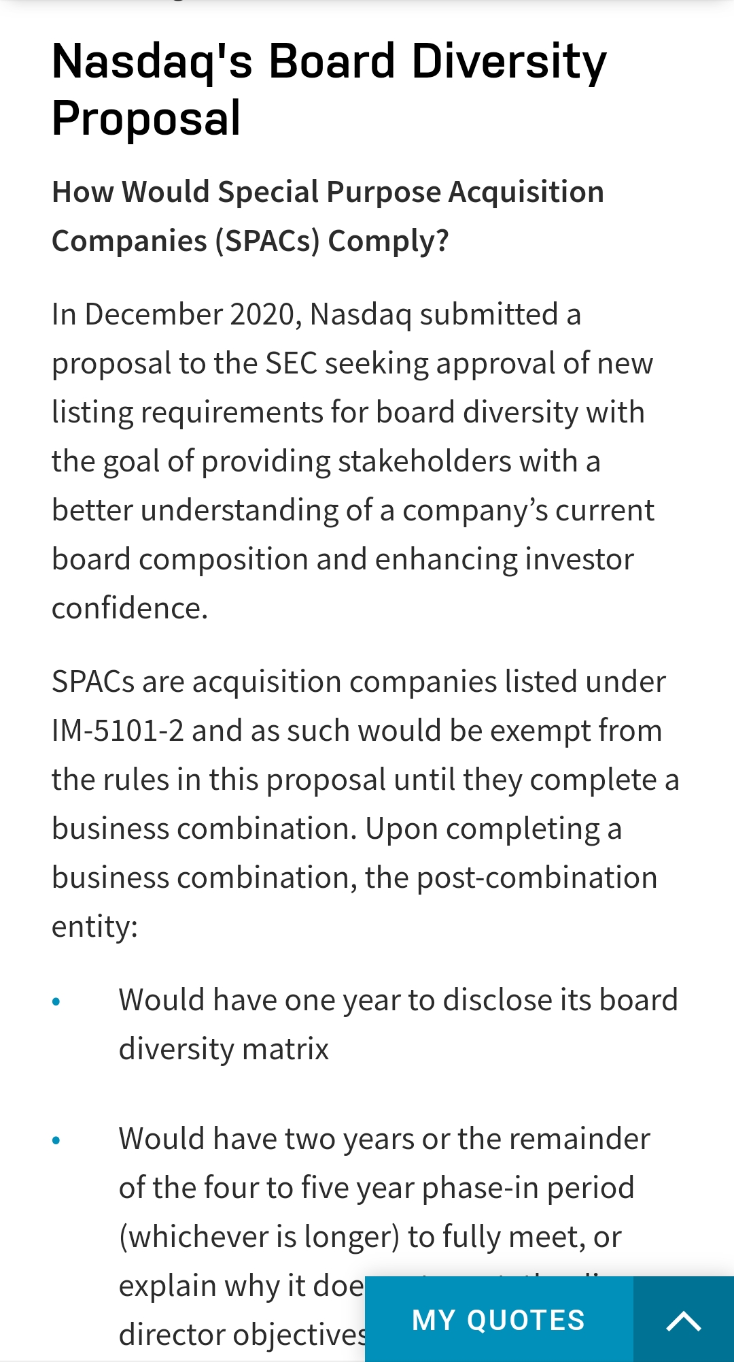Click the second bullet point dot
Image resolution: width=734 pixels, height=1362 pixels.
pos(56,1140)
